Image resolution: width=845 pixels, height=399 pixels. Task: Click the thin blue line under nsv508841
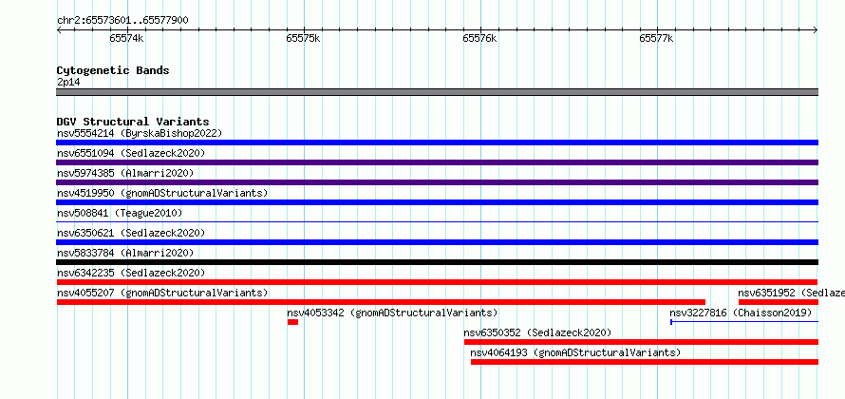[x=437, y=221]
